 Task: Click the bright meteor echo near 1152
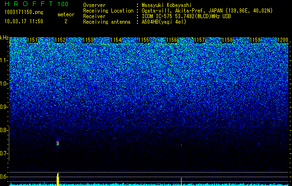click(x=58, y=144)
